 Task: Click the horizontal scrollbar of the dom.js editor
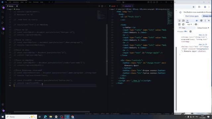[x=52, y=112]
